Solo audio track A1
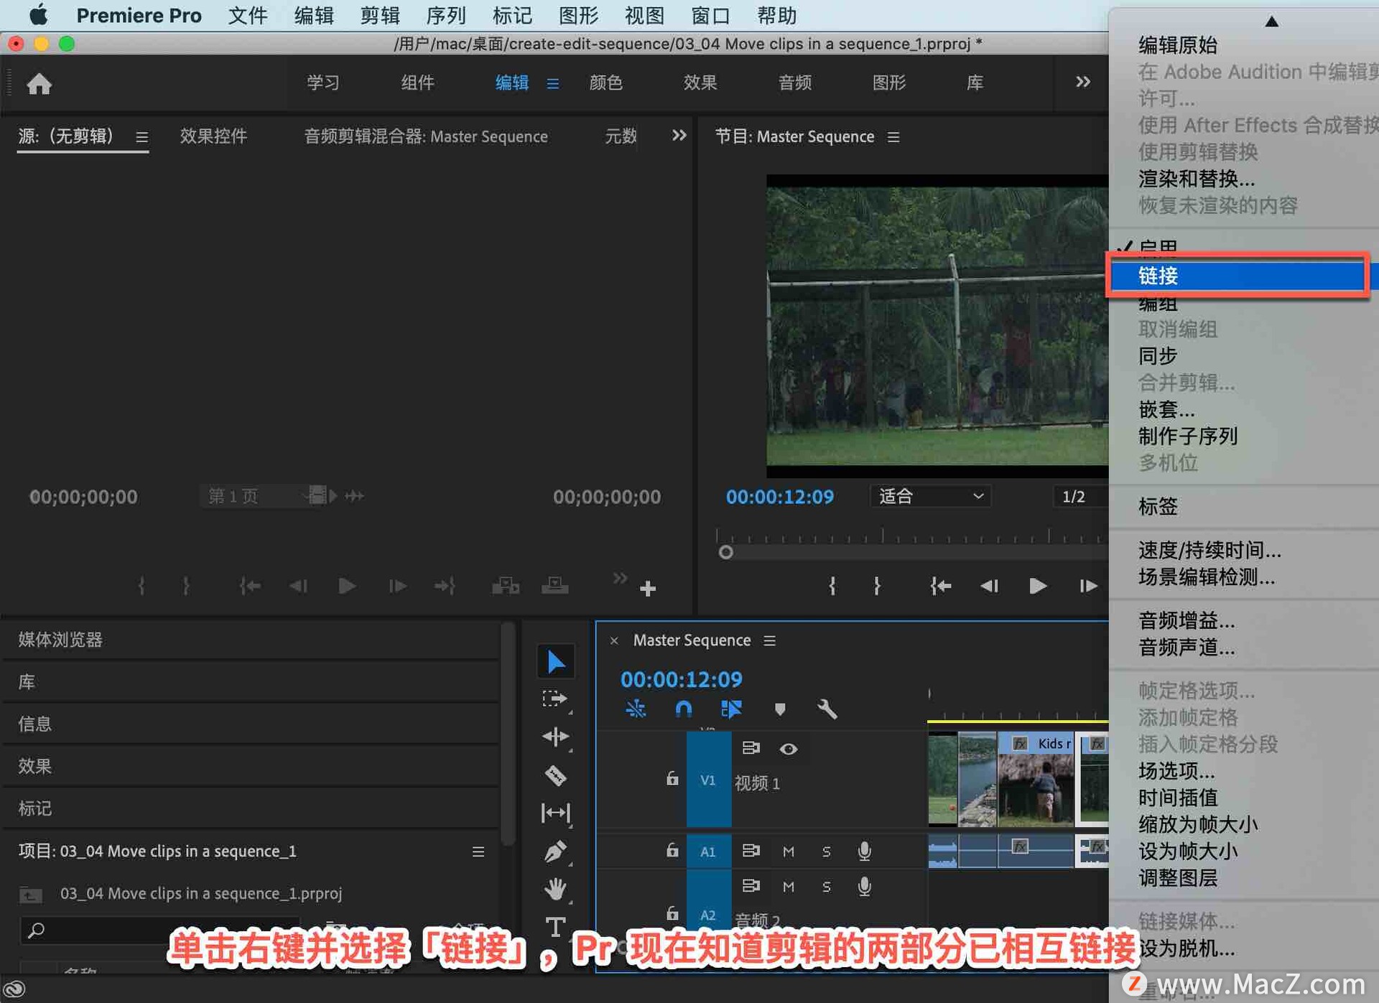Viewport: 1379px width, 1003px height. pos(826,852)
